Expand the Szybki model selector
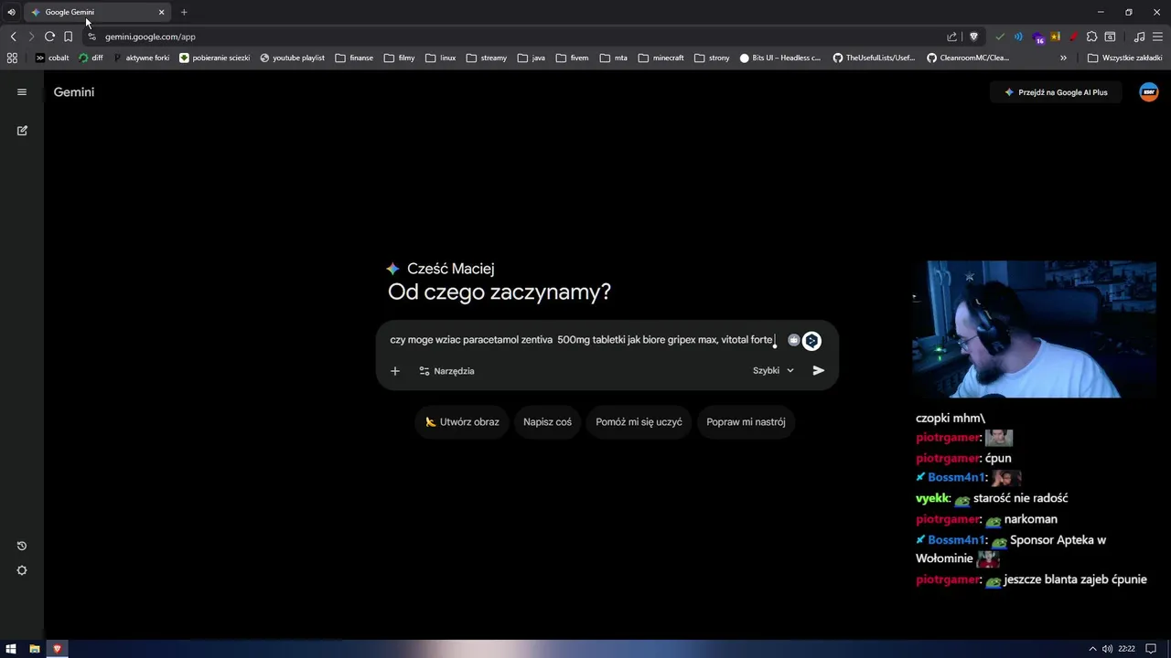This screenshot has width=1171, height=658. pyautogui.click(x=773, y=371)
